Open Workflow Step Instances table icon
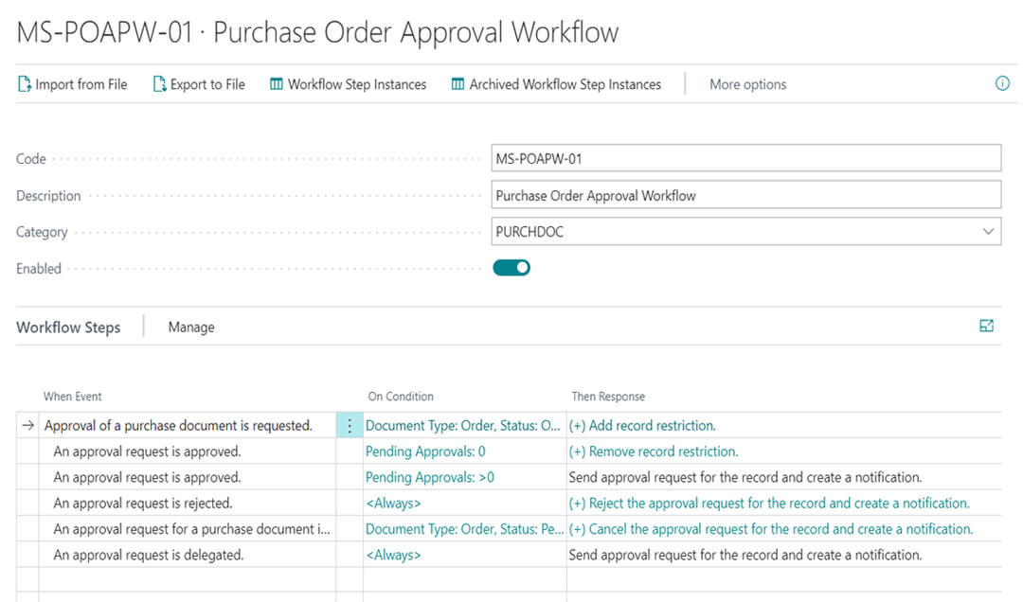 tap(277, 84)
